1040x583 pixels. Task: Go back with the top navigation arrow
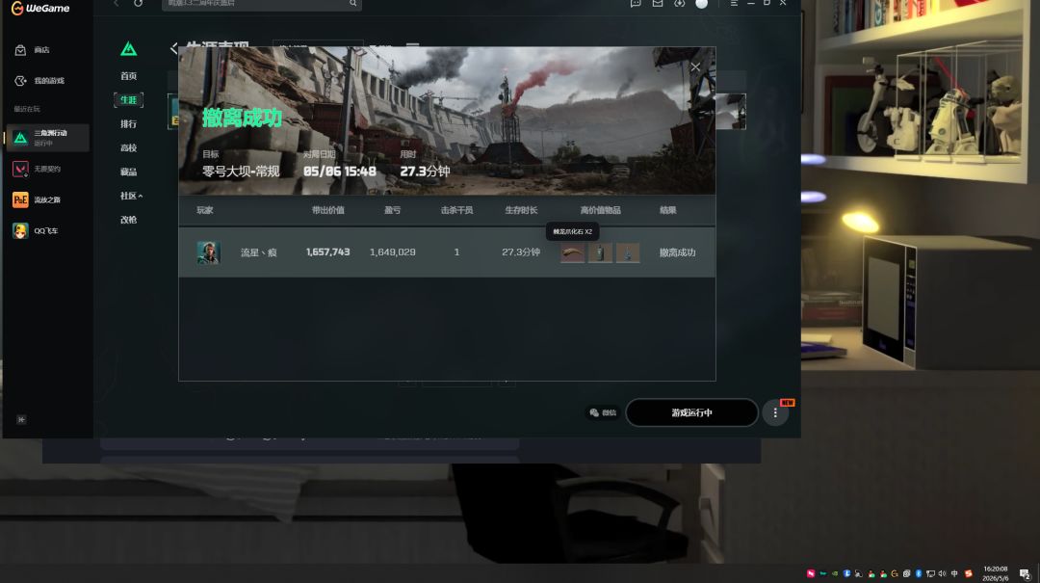pos(117,3)
